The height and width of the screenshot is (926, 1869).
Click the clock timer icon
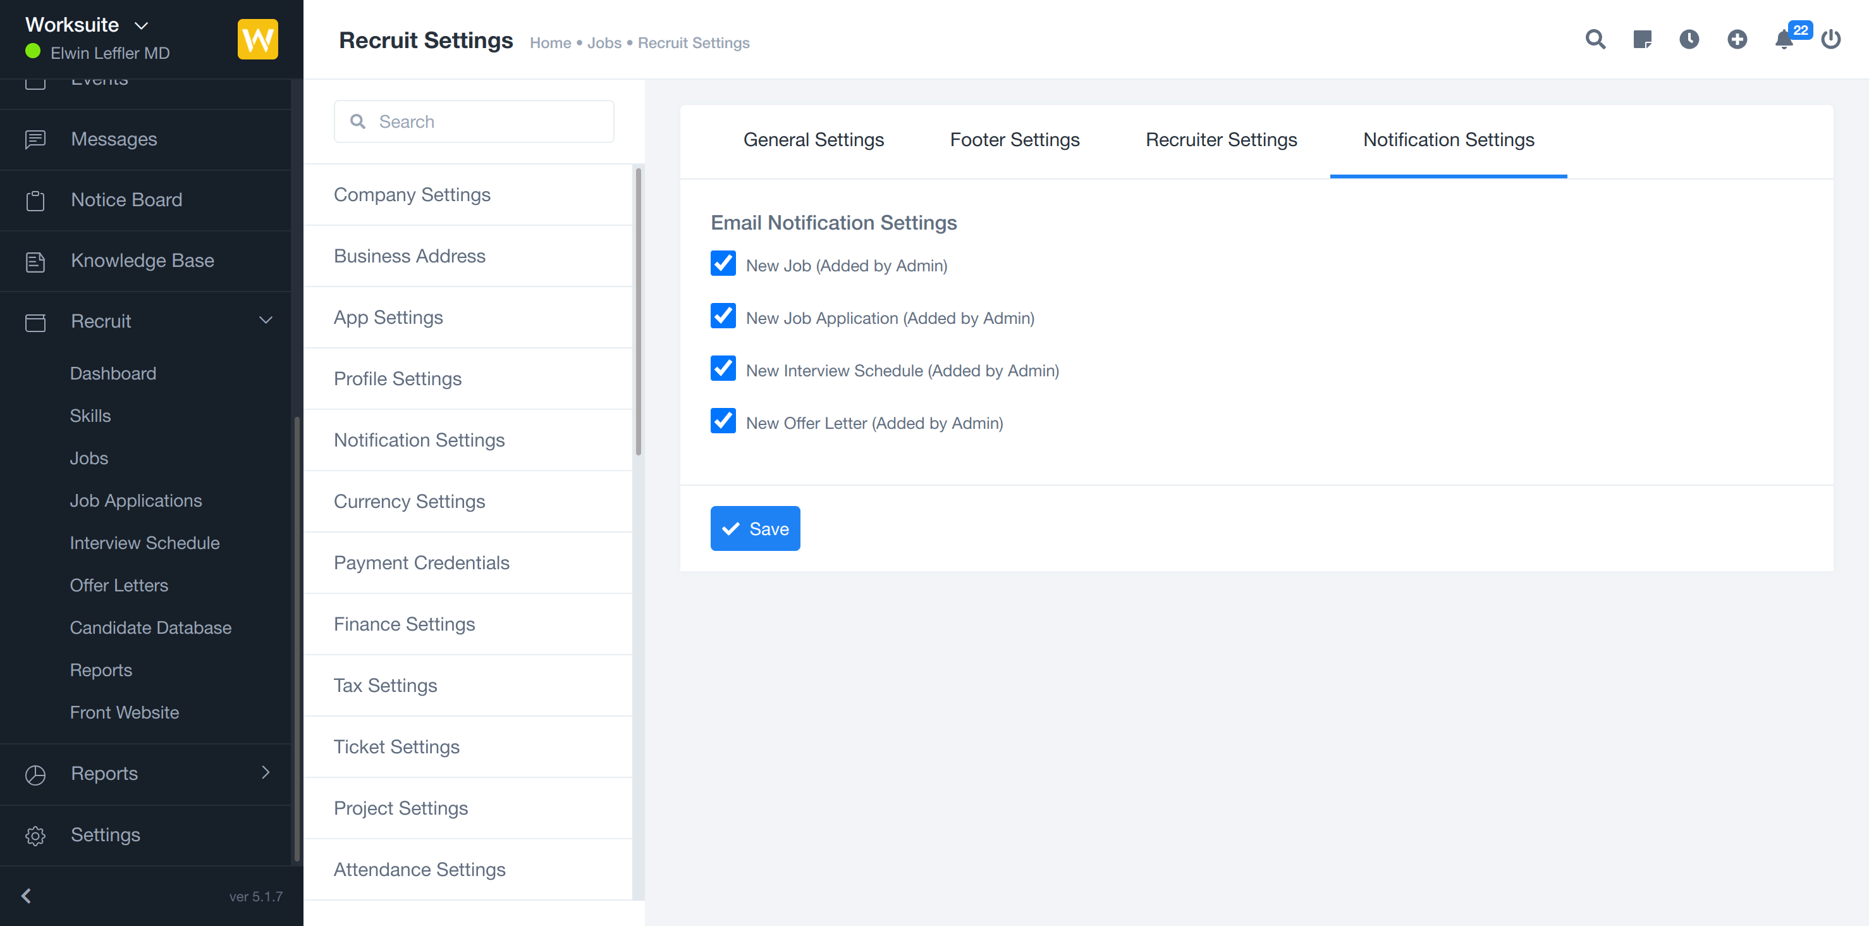click(x=1689, y=39)
